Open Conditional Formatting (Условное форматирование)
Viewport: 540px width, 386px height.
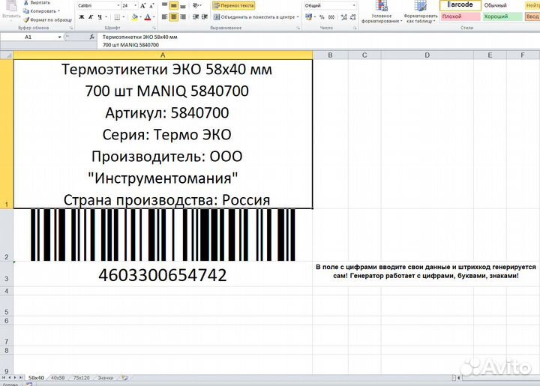click(x=381, y=11)
